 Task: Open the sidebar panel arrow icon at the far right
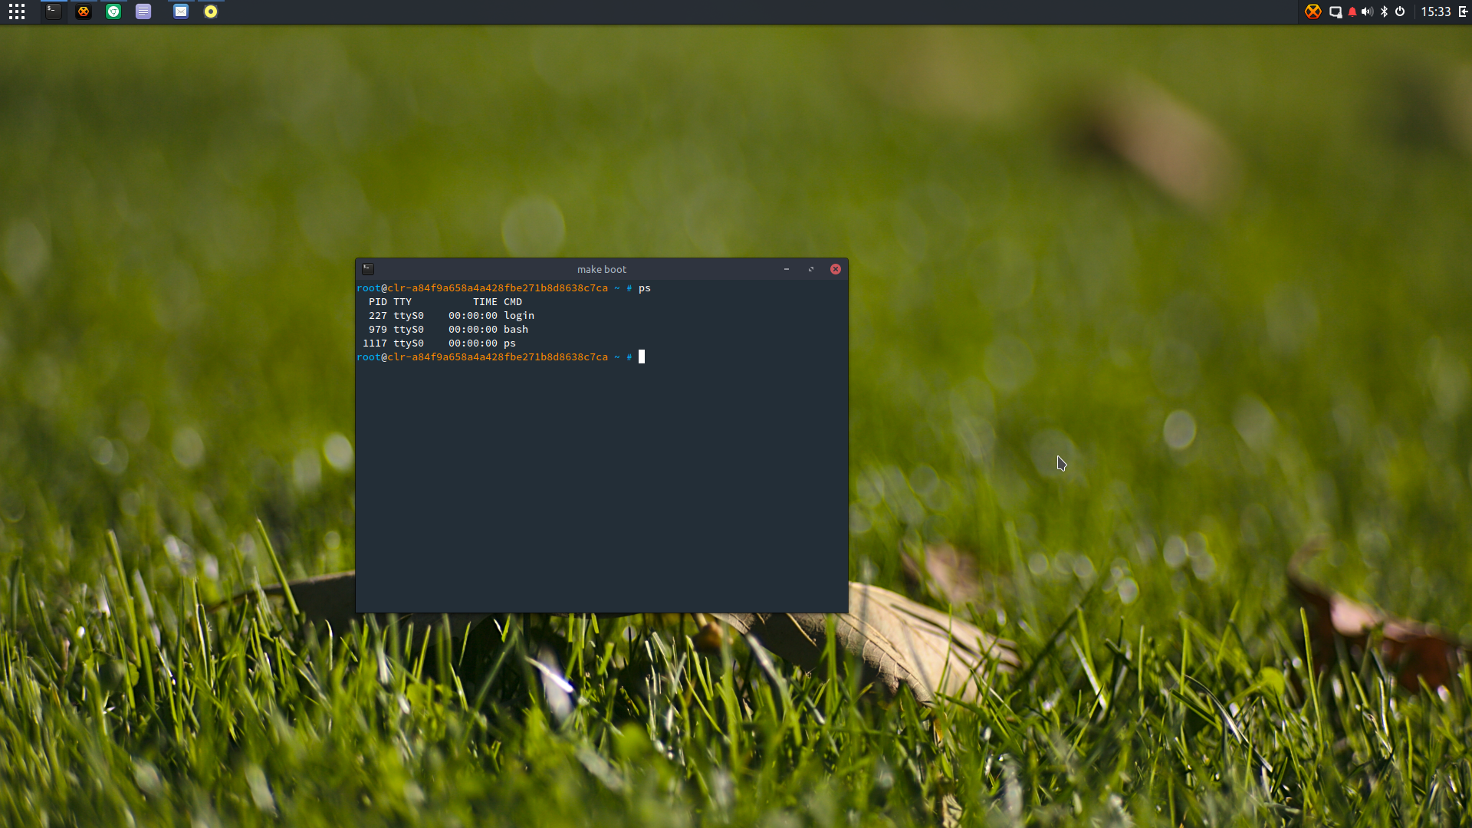click(x=1463, y=11)
